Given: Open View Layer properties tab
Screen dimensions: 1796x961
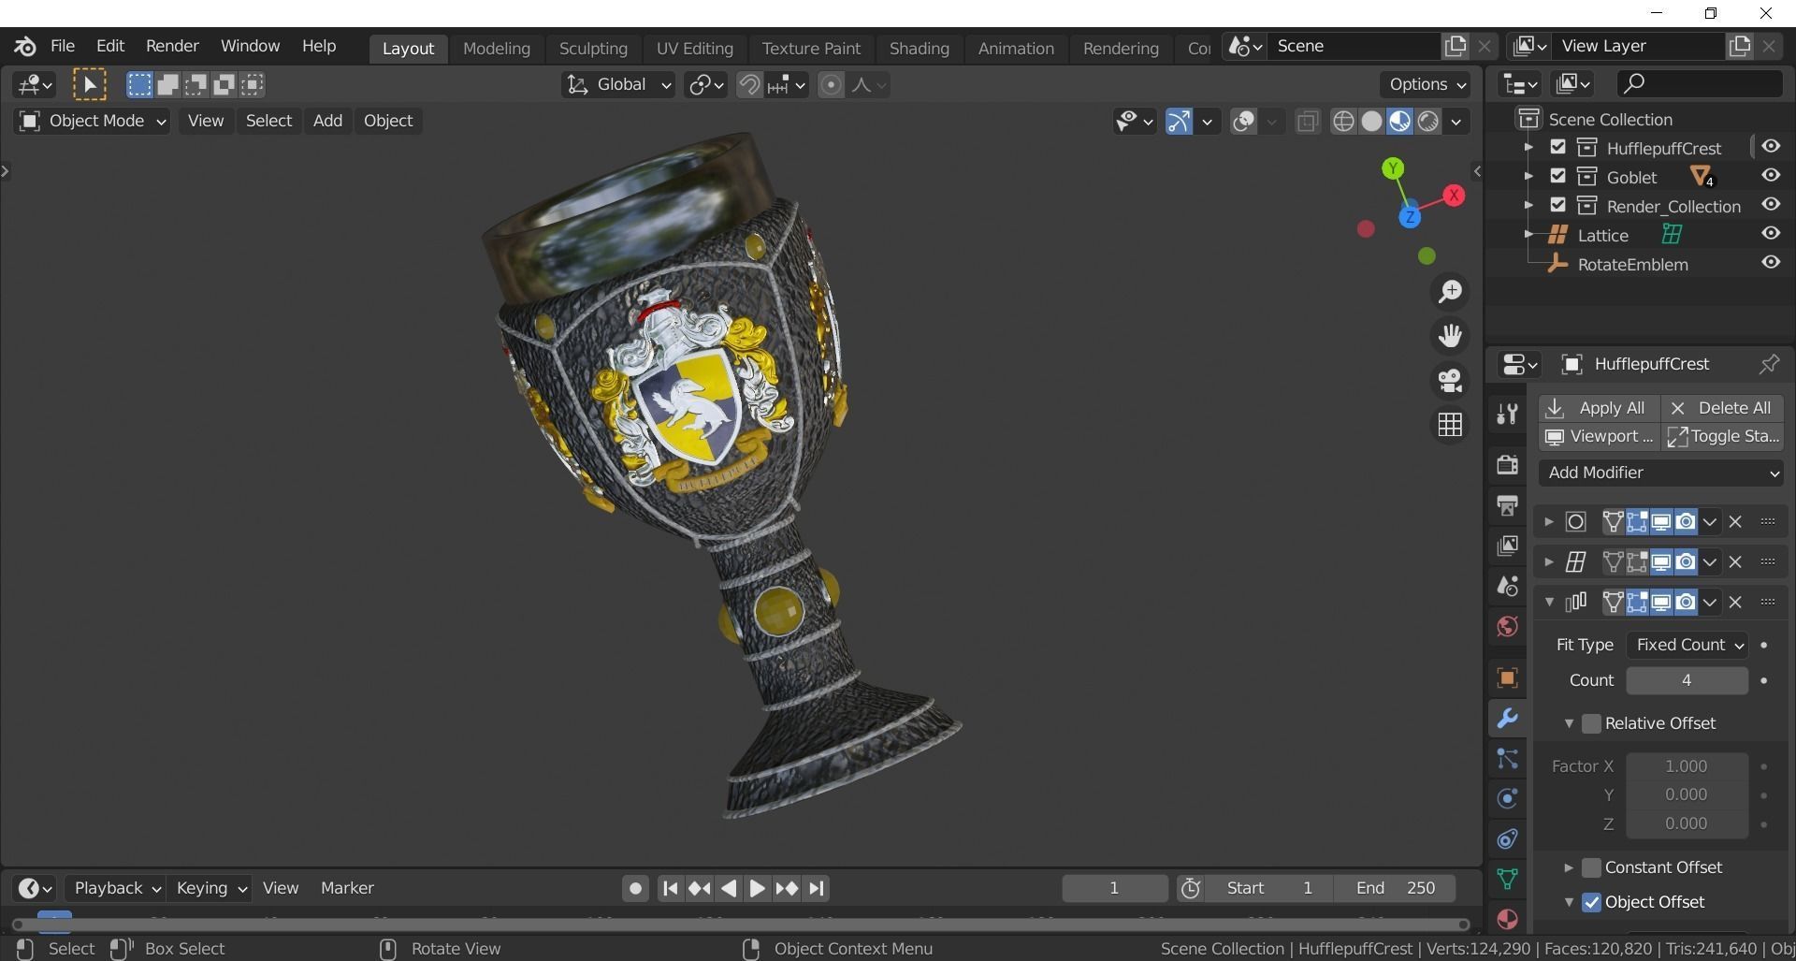Looking at the screenshot, I should point(1507,546).
